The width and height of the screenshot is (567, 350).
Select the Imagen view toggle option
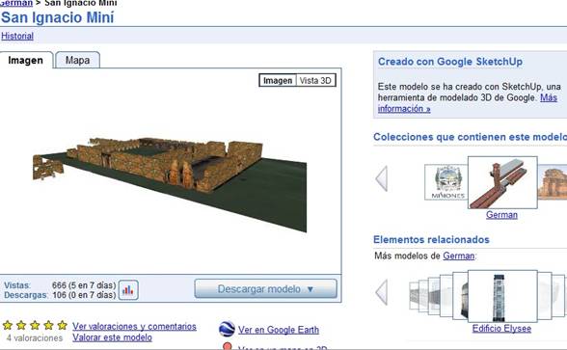coord(278,81)
